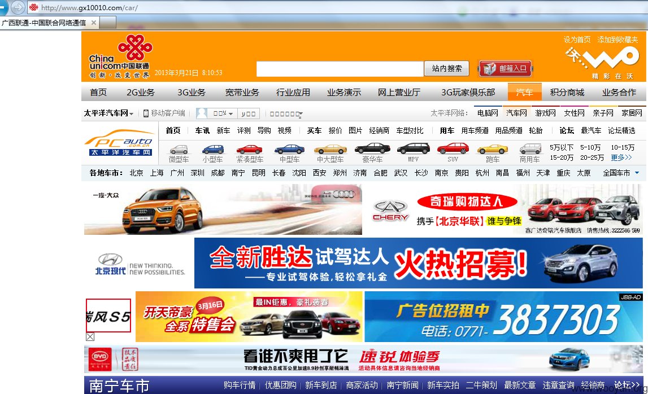
Task: Click the broken image placeholder icon
Action: (x=90, y=337)
